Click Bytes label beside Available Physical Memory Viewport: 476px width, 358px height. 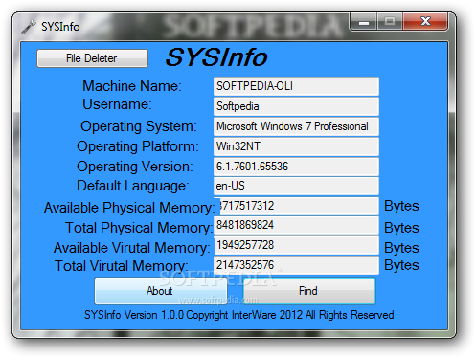401,207
